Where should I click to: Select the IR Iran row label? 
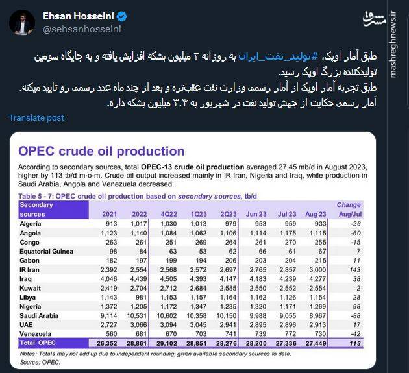click(33, 267)
